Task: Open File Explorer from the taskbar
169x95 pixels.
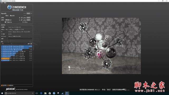Action: [45, 93]
